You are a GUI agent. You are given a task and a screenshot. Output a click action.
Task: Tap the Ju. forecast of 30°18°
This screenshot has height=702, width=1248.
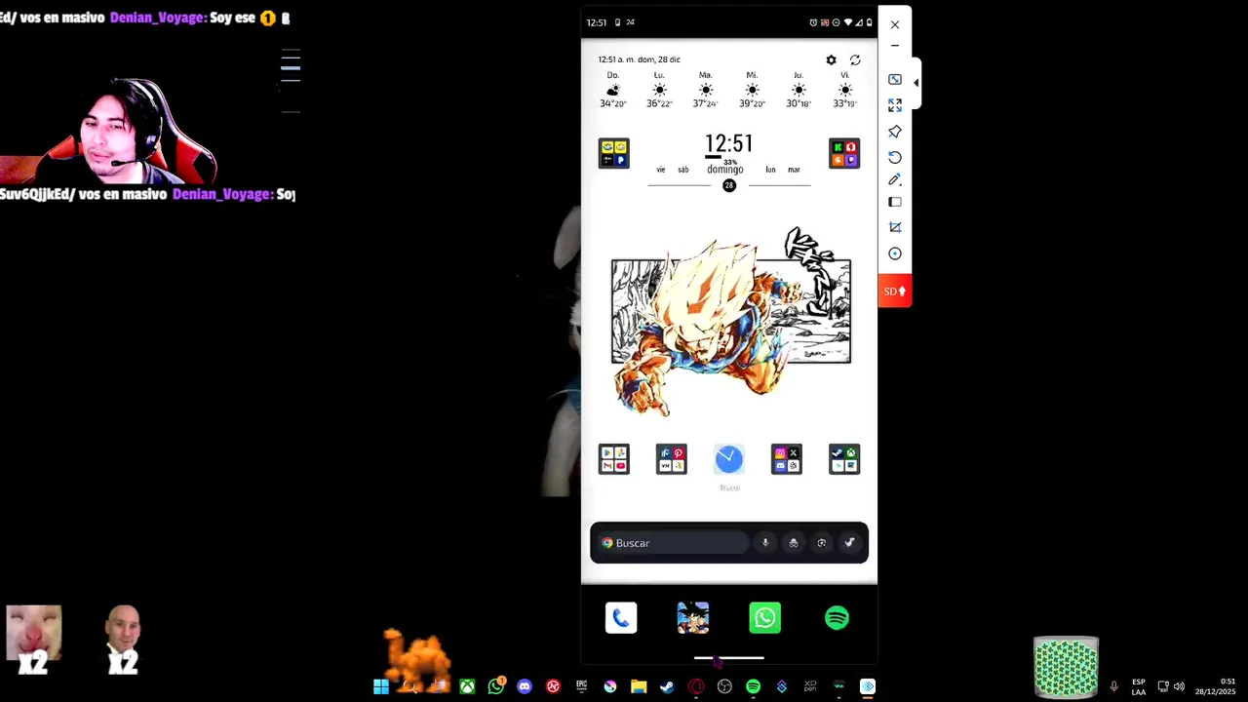(x=799, y=90)
